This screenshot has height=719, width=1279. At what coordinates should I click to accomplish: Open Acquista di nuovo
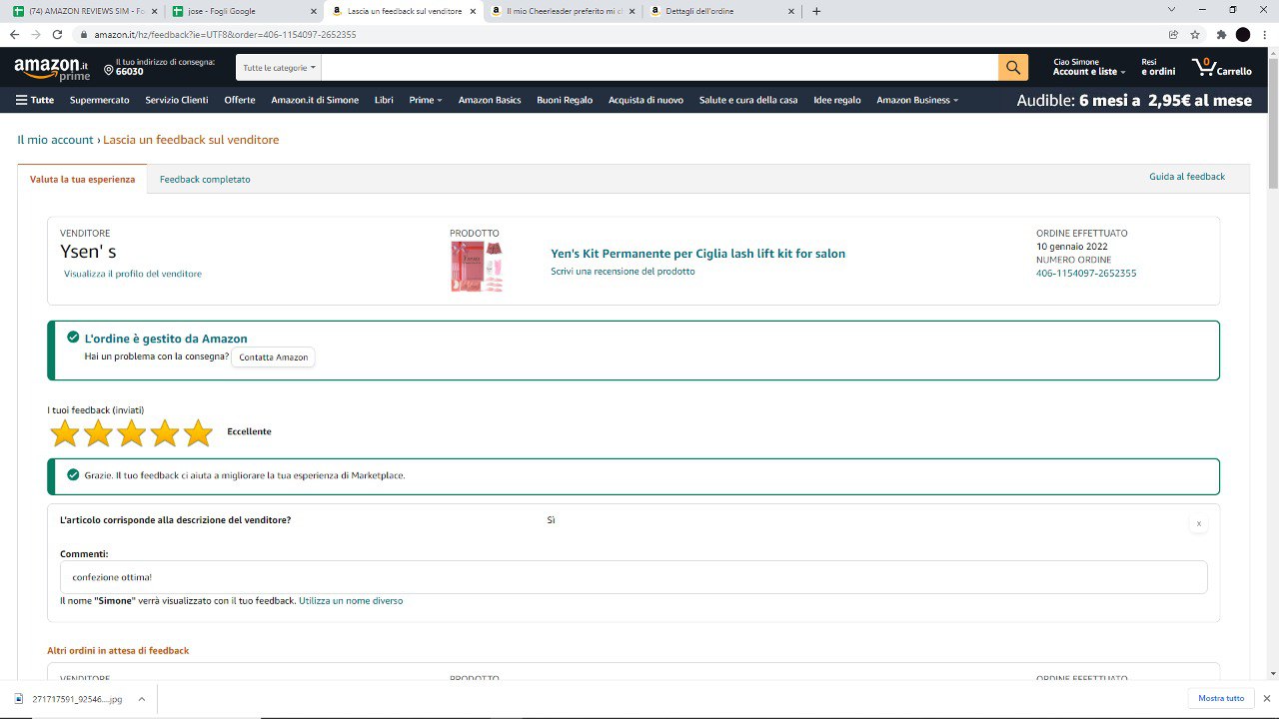[x=645, y=100]
